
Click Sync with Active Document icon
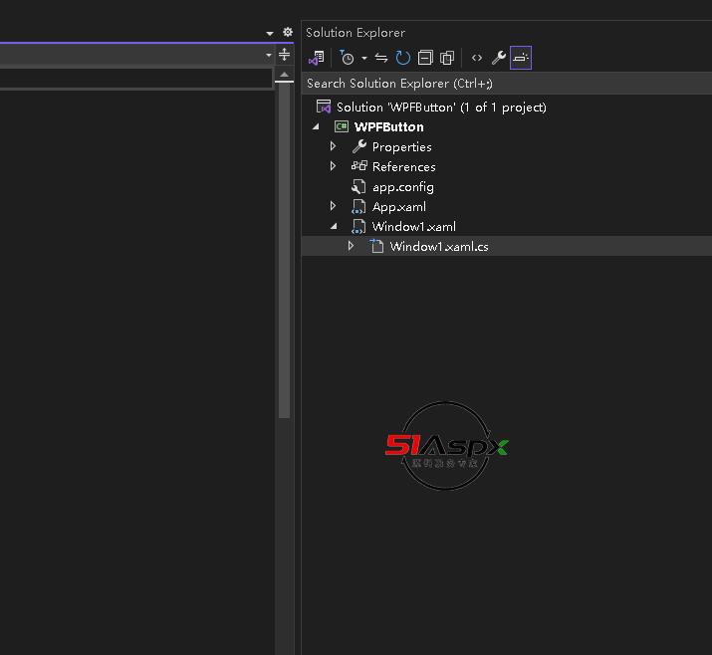pos(381,59)
